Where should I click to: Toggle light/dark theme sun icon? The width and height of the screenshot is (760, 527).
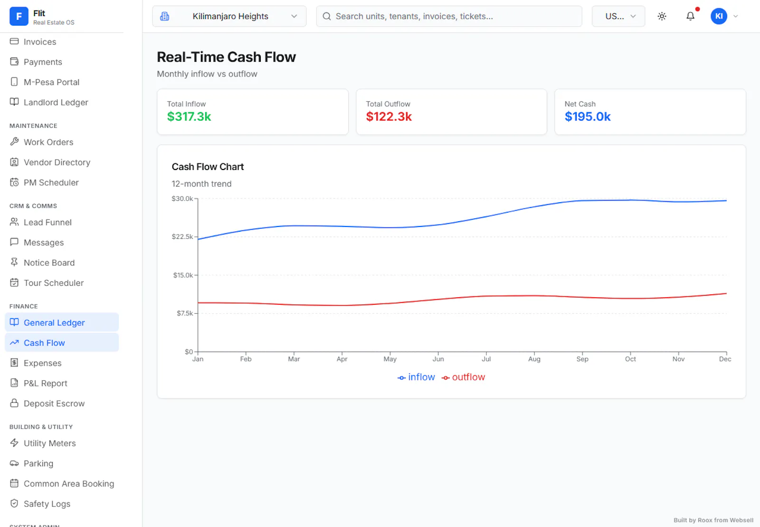coord(662,16)
